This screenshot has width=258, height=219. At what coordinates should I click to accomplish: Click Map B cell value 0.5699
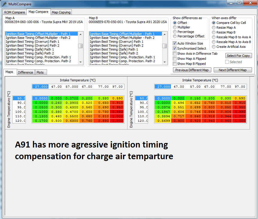pyautogui.click(x=163, y=121)
